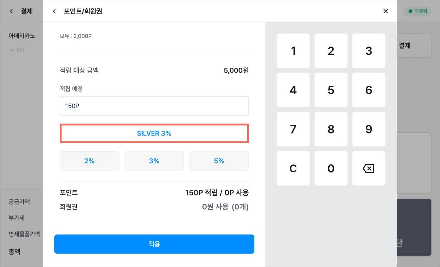Apply points with 적용 button

(154, 244)
